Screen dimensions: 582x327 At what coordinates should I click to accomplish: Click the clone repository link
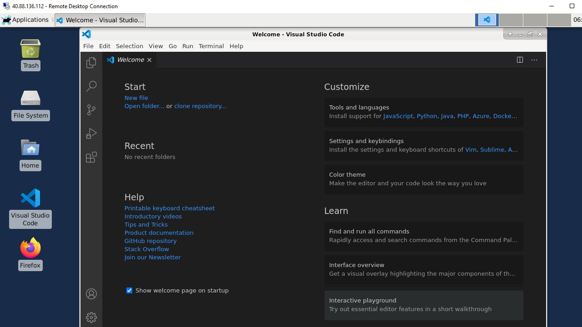(200, 106)
